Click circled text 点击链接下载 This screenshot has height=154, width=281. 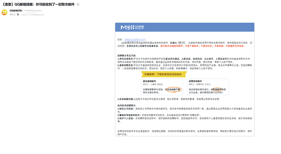point(173,89)
